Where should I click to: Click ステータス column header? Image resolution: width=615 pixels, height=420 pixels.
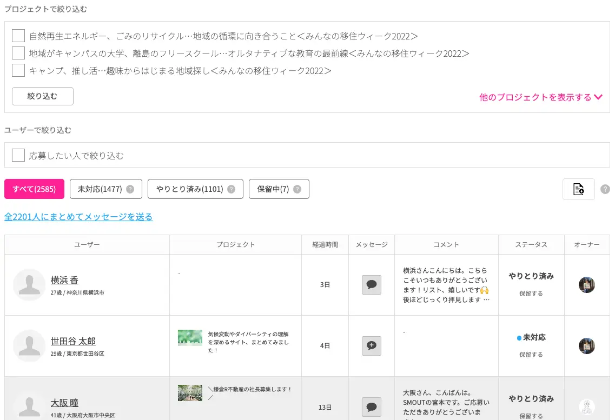(x=531, y=244)
